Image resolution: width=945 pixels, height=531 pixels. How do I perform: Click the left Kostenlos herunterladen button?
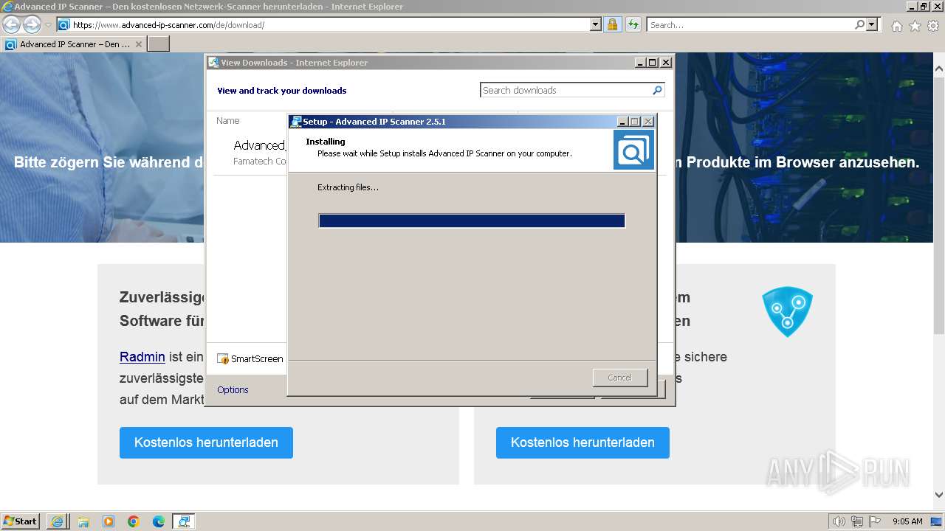206,442
